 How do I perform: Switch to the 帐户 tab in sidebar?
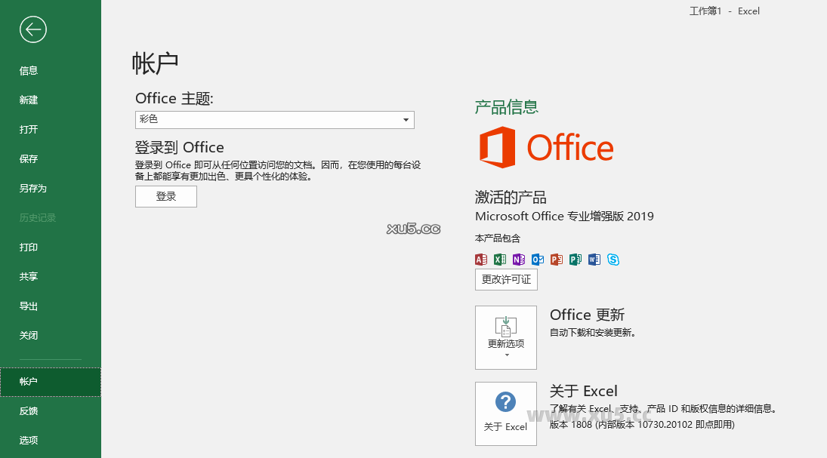pyautogui.click(x=29, y=382)
